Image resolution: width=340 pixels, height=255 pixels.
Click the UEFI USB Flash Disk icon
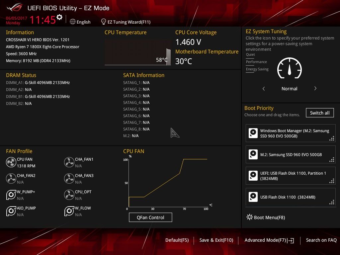253,176
